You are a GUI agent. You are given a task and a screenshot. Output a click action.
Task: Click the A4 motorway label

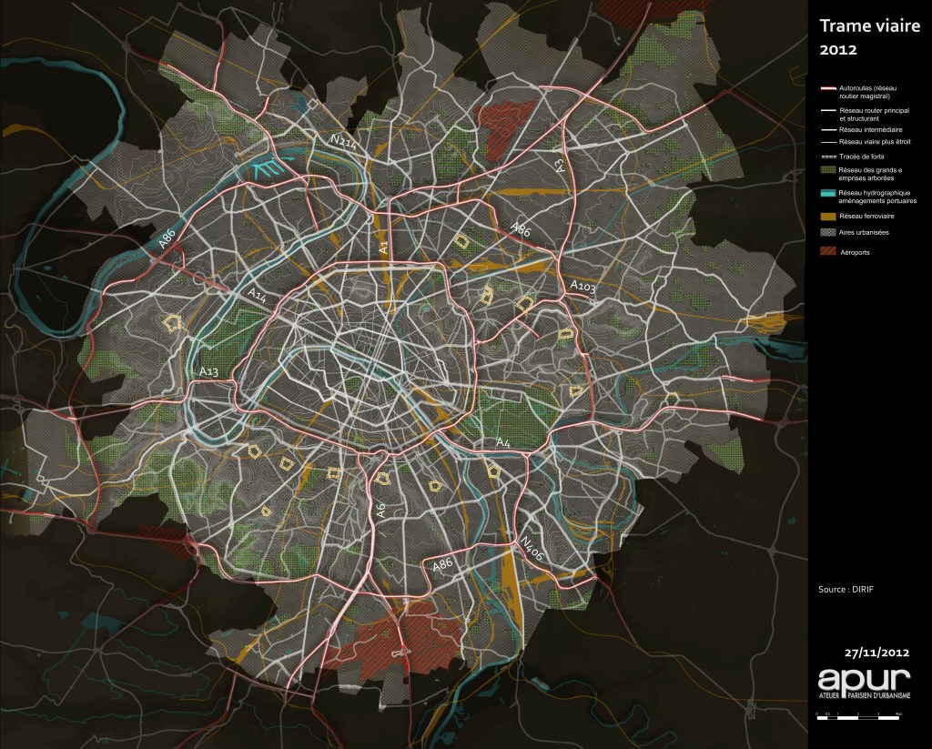click(503, 442)
